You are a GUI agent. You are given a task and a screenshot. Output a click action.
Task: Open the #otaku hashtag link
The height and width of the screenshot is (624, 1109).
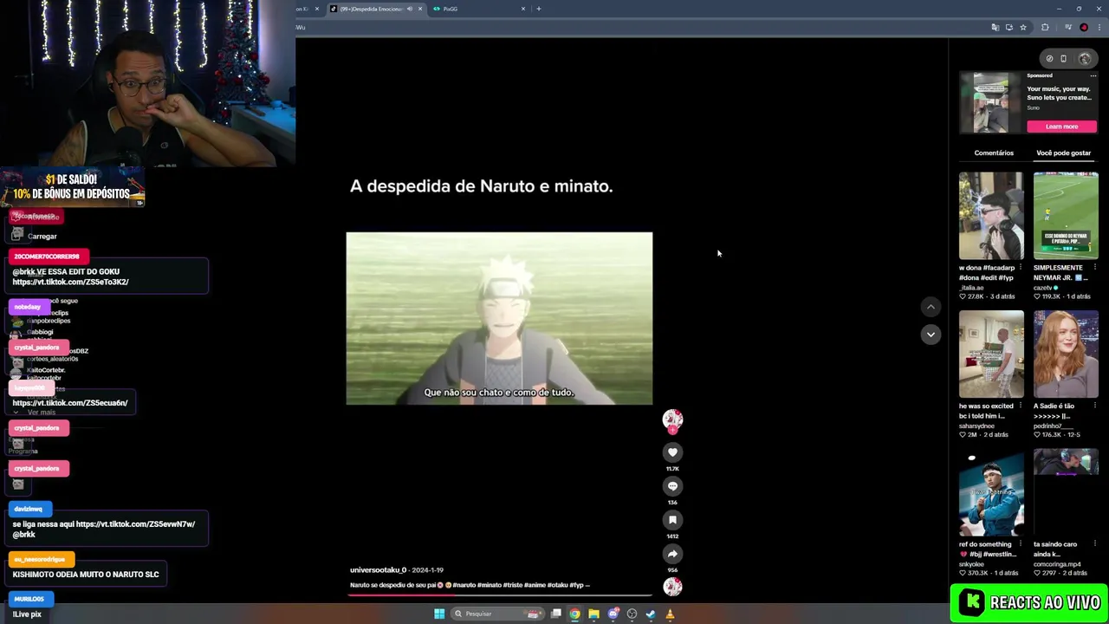coord(556,585)
